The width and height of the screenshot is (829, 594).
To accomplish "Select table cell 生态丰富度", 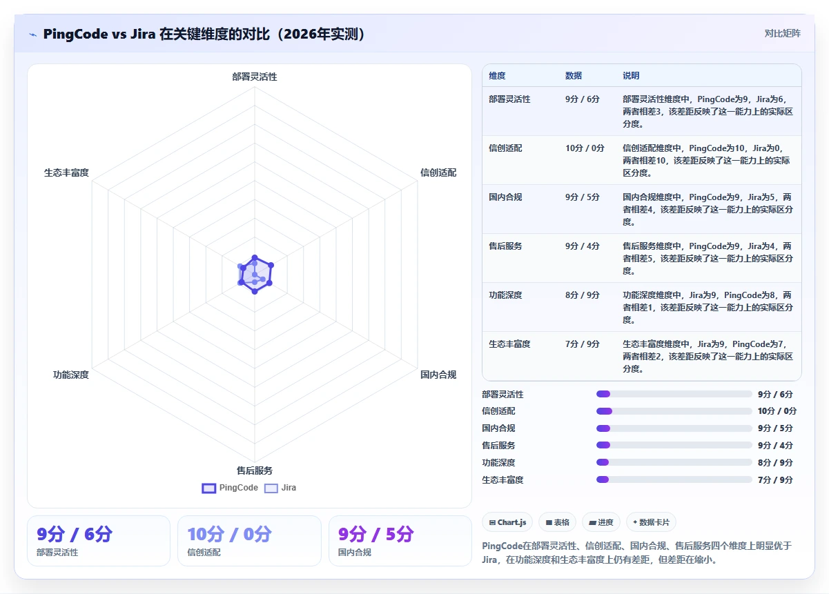I will click(509, 344).
